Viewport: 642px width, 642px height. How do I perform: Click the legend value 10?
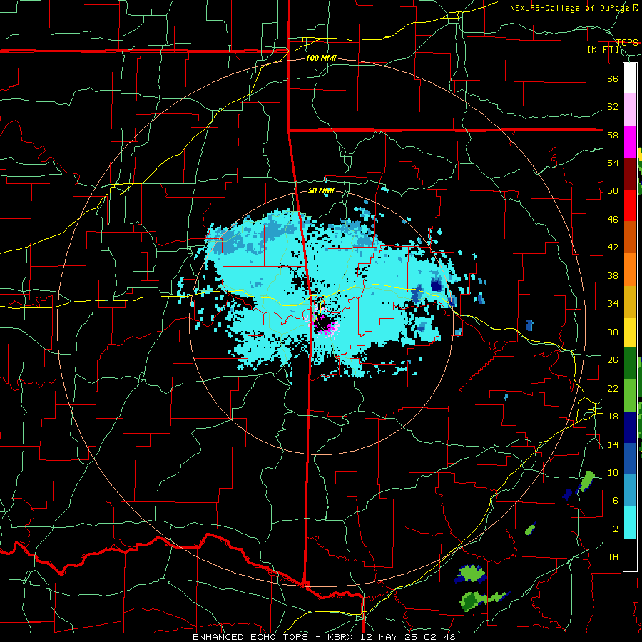pyautogui.click(x=613, y=473)
